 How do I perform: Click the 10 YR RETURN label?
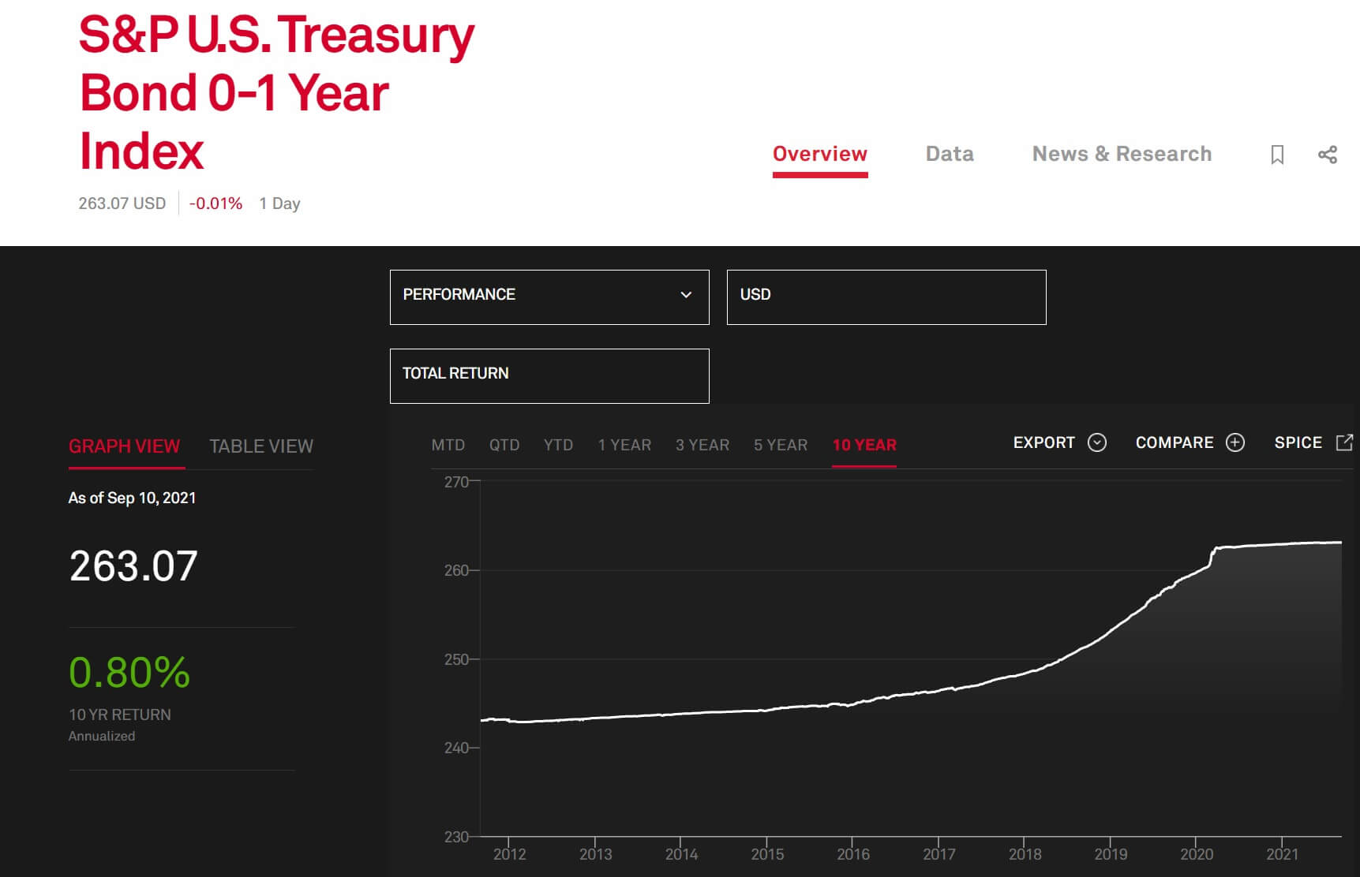120,715
